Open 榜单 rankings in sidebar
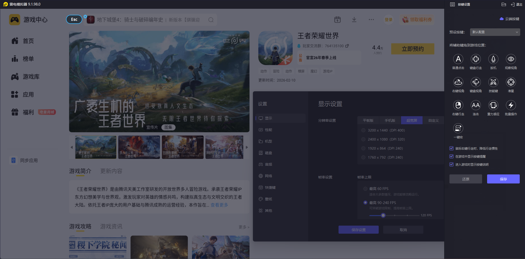The width and height of the screenshot is (525, 259). pos(23,59)
